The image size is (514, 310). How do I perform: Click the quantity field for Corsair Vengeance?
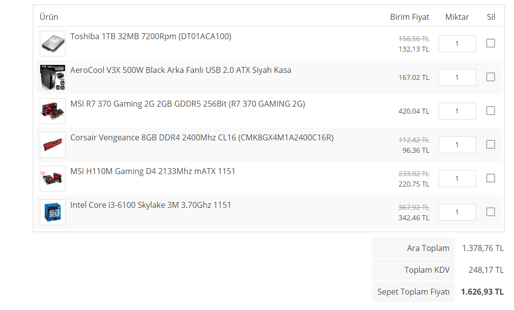tap(457, 145)
